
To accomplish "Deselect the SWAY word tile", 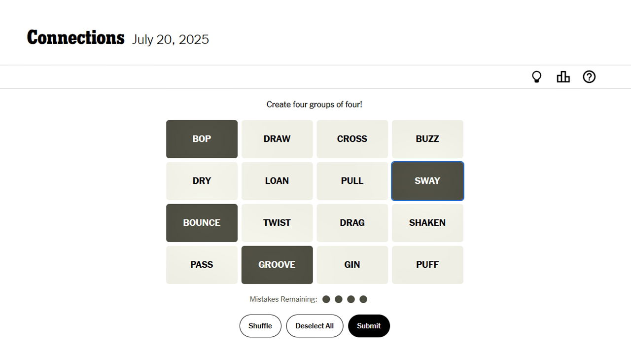I will coord(427,181).
